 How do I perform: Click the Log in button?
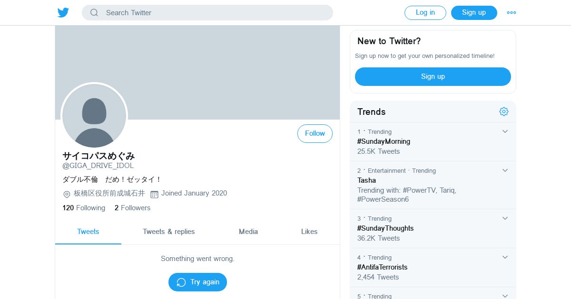pyautogui.click(x=425, y=13)
